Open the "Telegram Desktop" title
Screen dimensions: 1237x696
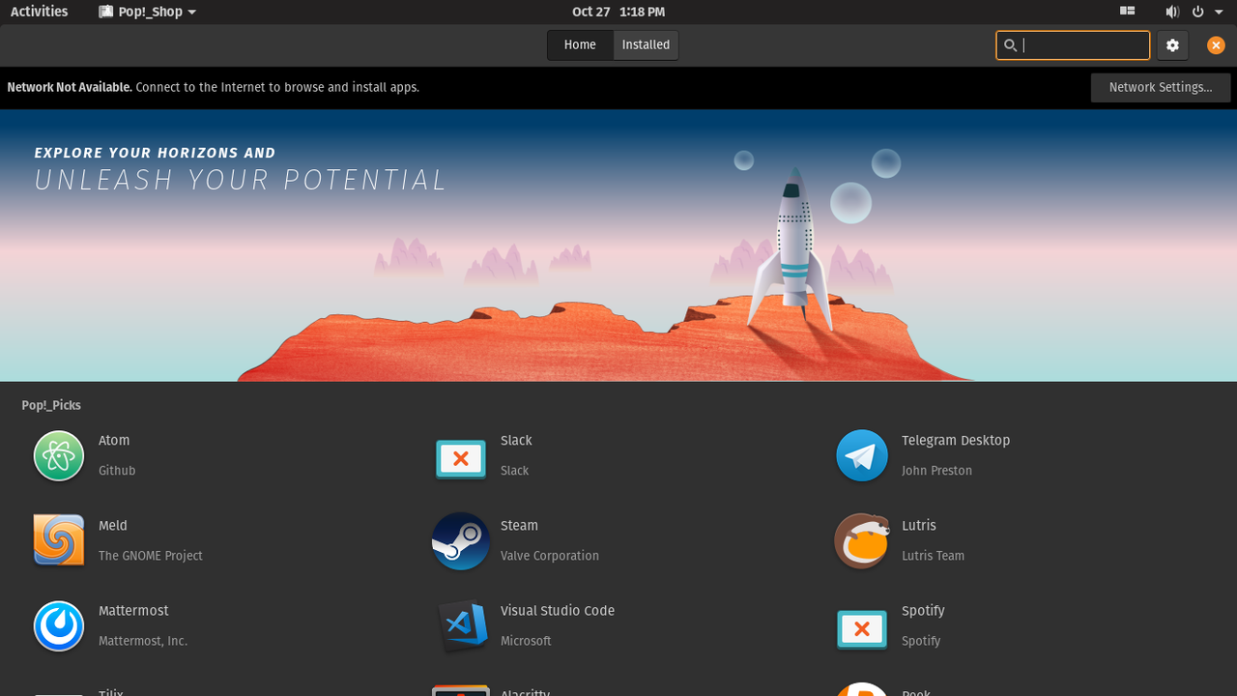[x=956, y=441]
